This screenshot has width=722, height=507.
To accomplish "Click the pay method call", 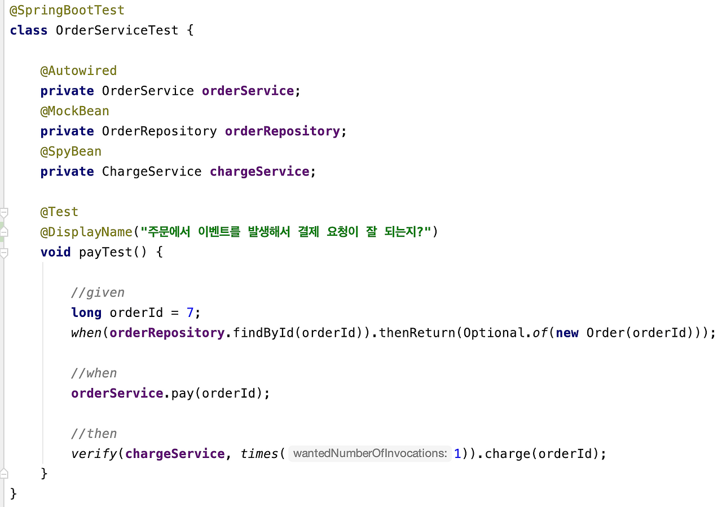I will point(183,393).
